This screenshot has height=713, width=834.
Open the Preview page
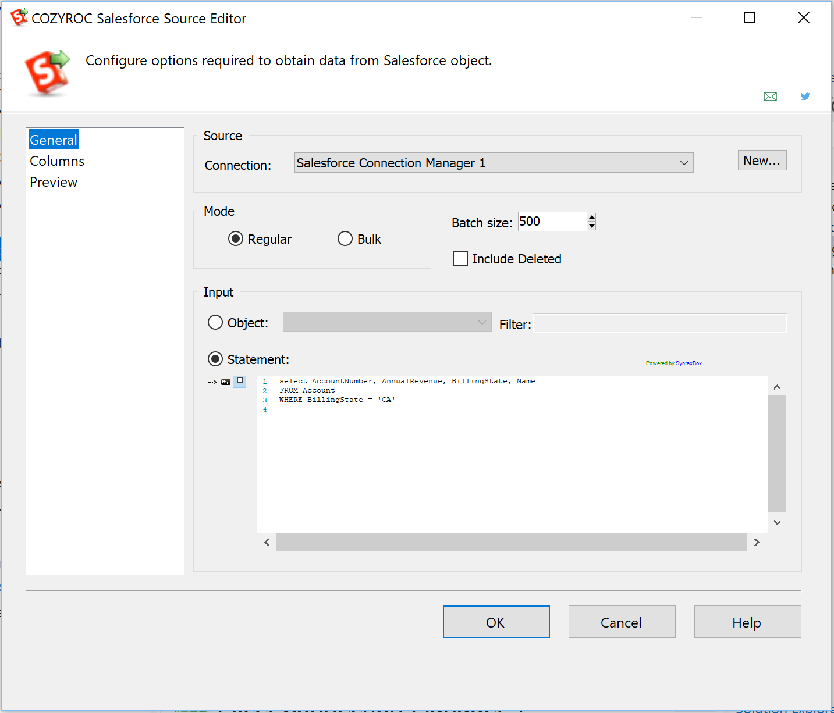(54, 182)
